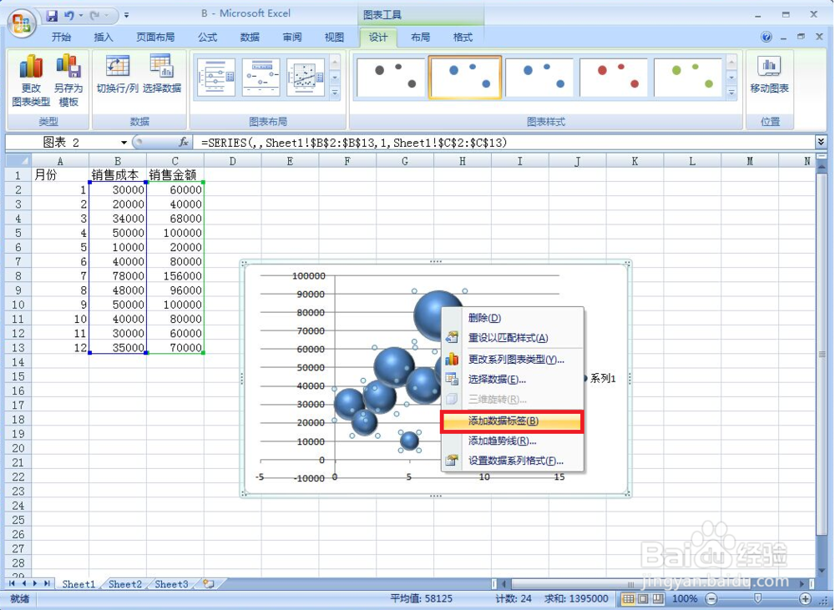Go to first sheet navigation arrow
835x610 pixels.
click(x=12, y=584)
